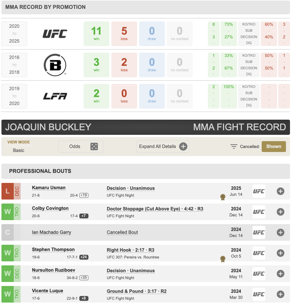This screenshot has width=292, height=304.
Task: Click the Bellator logo in promotion record
Action: (x=55, y=65)
